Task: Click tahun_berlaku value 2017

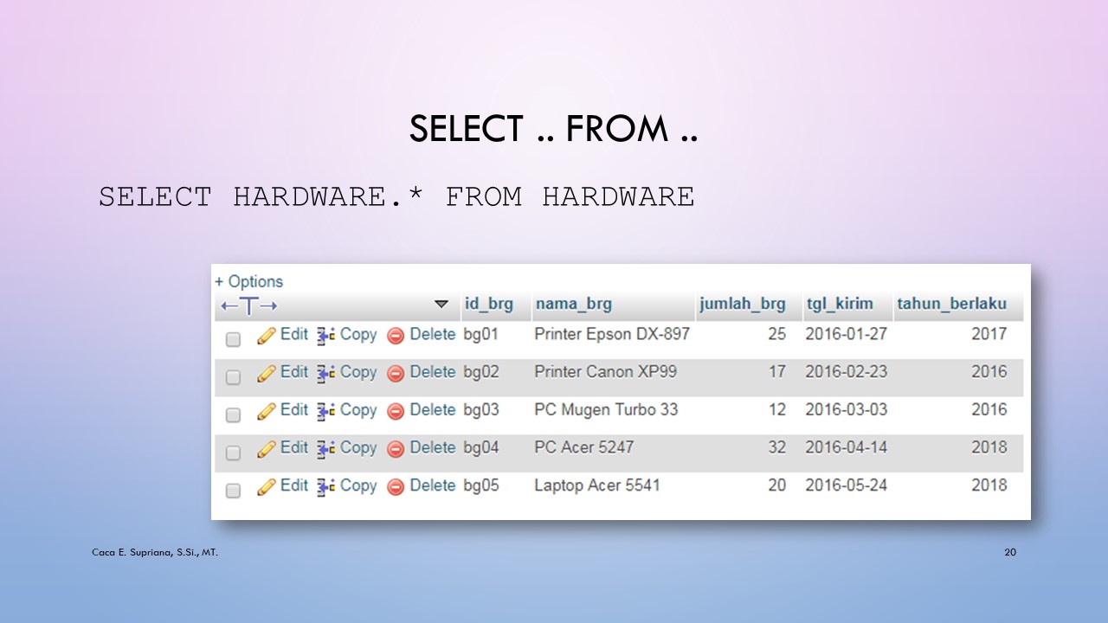Action: [x=989, y=334]
